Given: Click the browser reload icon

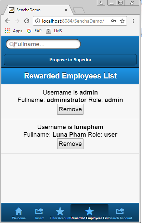Looking at the screenshot, I should coord(27,21).
